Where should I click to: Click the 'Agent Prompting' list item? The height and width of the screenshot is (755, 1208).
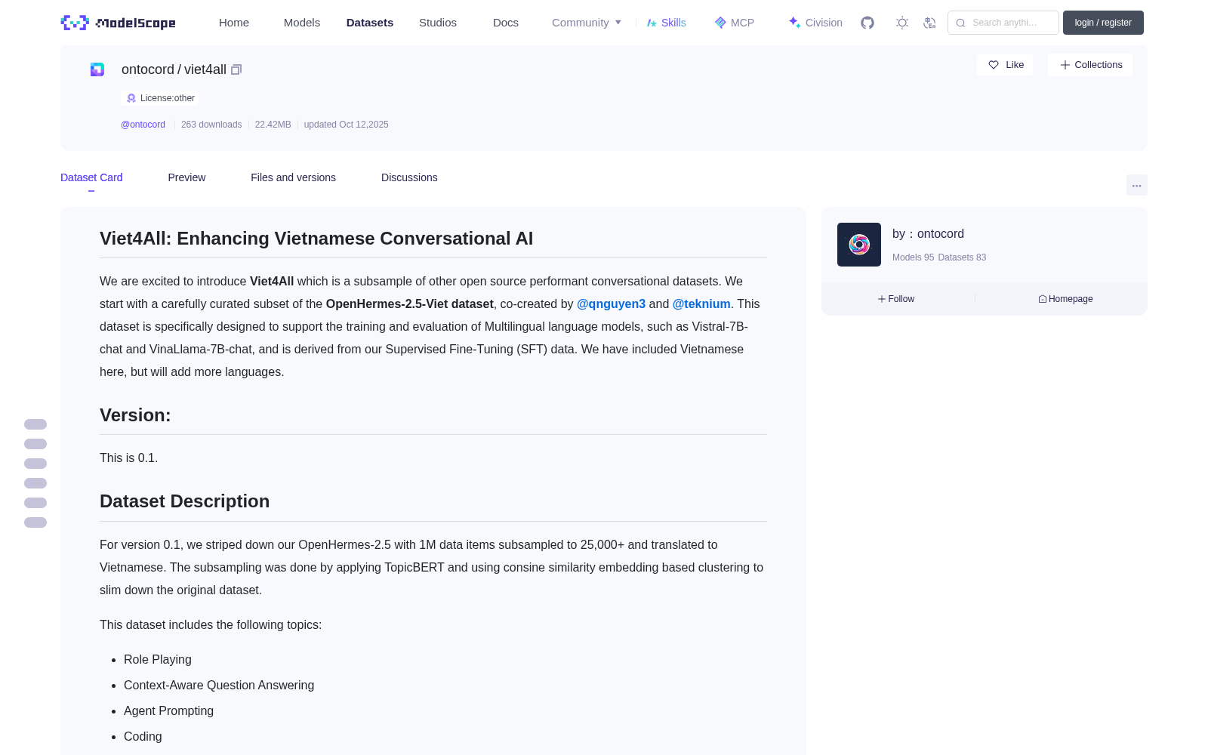168,711
